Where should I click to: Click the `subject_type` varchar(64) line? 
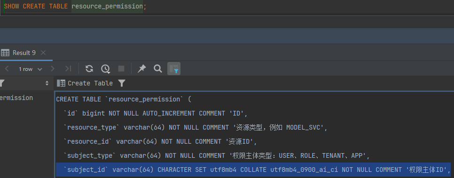click(217, 156)
